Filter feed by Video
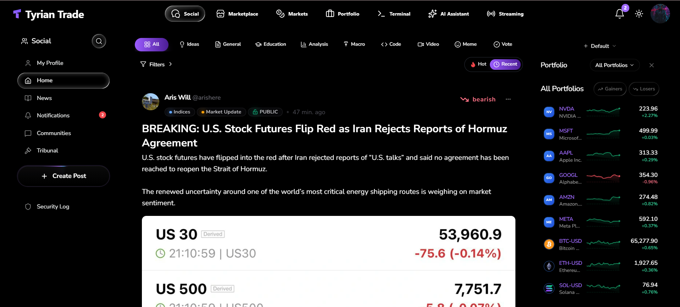The image size is (680, 307). (429, 44)
